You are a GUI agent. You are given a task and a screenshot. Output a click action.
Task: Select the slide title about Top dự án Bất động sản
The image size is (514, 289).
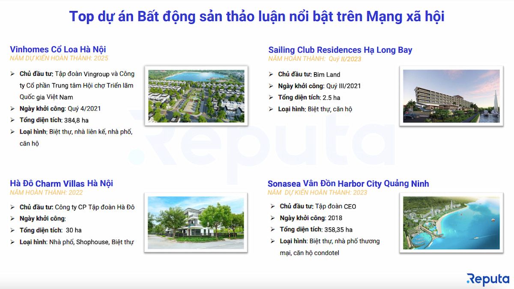coord(257,16)
